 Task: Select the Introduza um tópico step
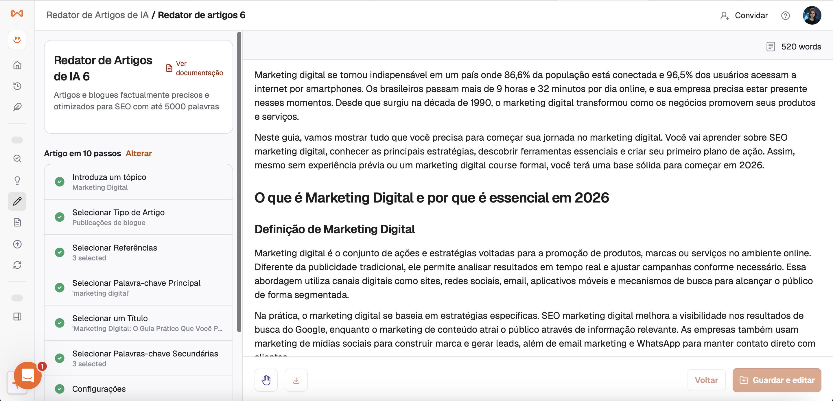point(139,182)
